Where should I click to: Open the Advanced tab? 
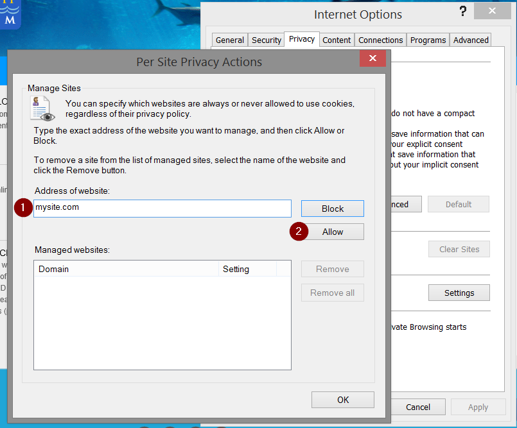471,40
